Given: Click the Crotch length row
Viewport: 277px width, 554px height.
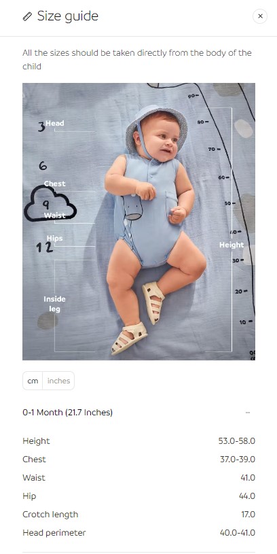Looking at the screenshot, I should [138, 515].
